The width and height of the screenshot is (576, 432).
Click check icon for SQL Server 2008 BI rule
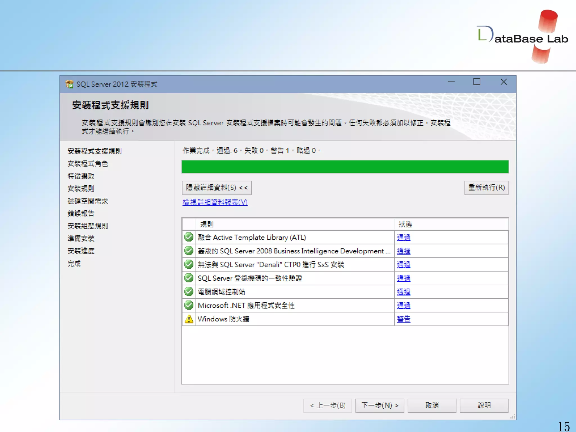tap(189, 251)
